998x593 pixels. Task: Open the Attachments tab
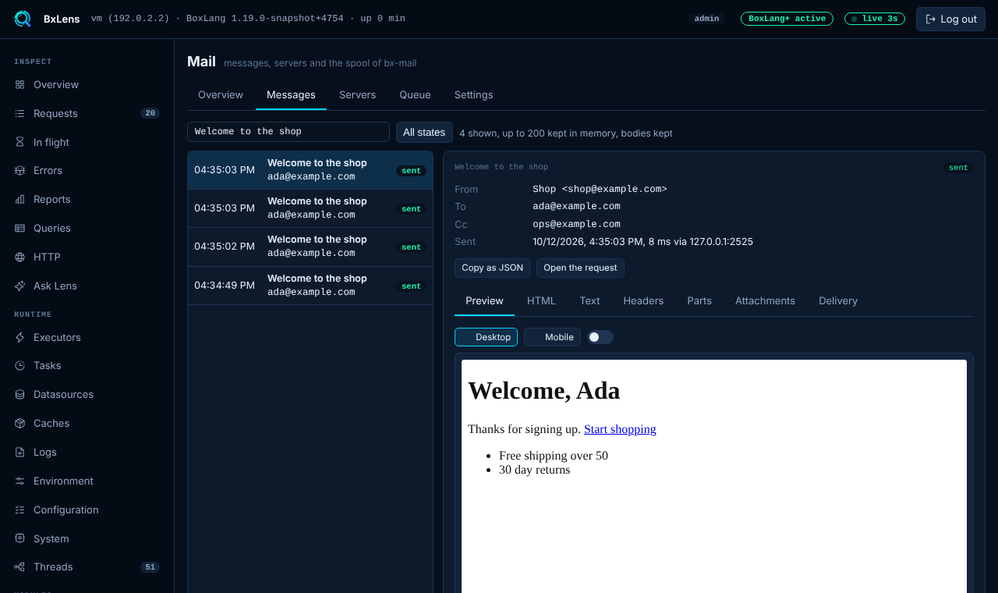[765, 300]
